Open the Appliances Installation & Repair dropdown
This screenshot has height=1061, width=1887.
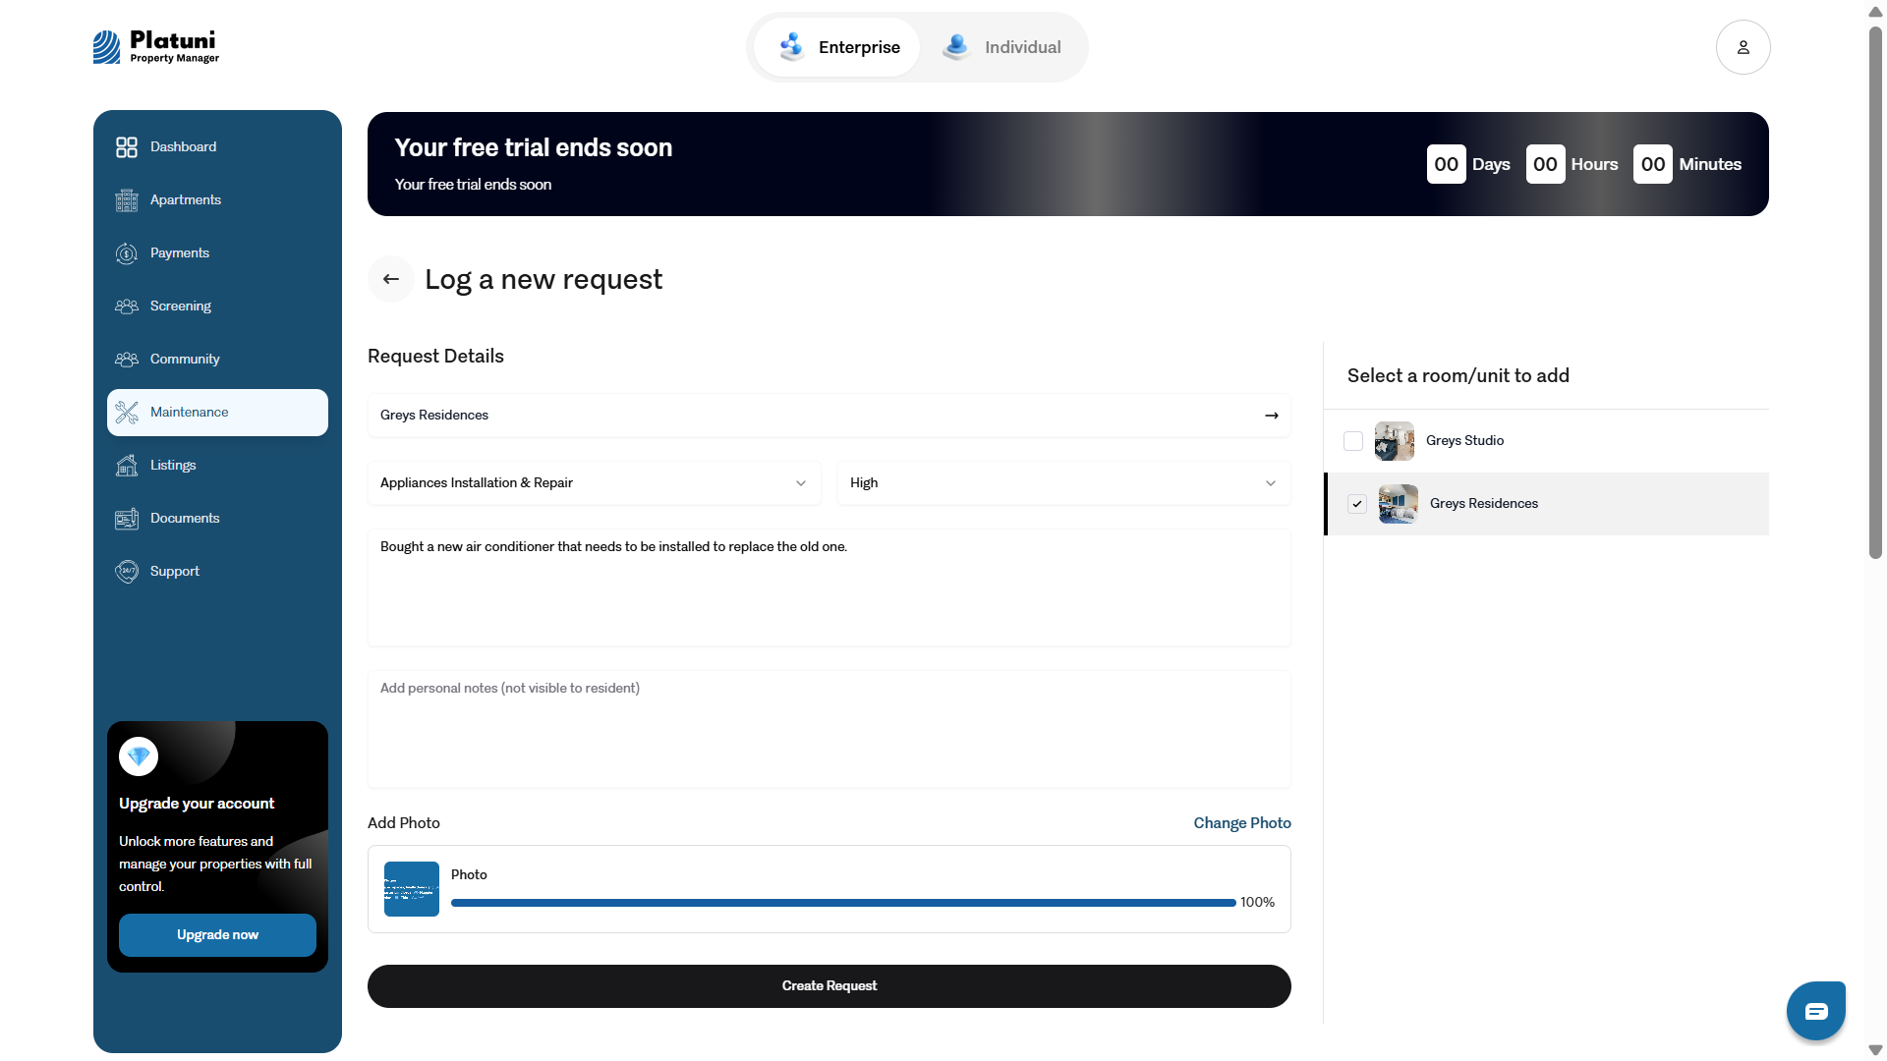coord(595,483)
